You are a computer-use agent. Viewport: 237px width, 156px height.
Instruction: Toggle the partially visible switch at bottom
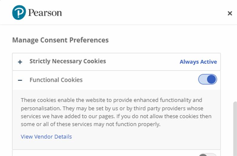click(x=207, y=155)
